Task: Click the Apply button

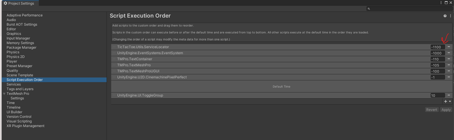Action: point(446,110)
